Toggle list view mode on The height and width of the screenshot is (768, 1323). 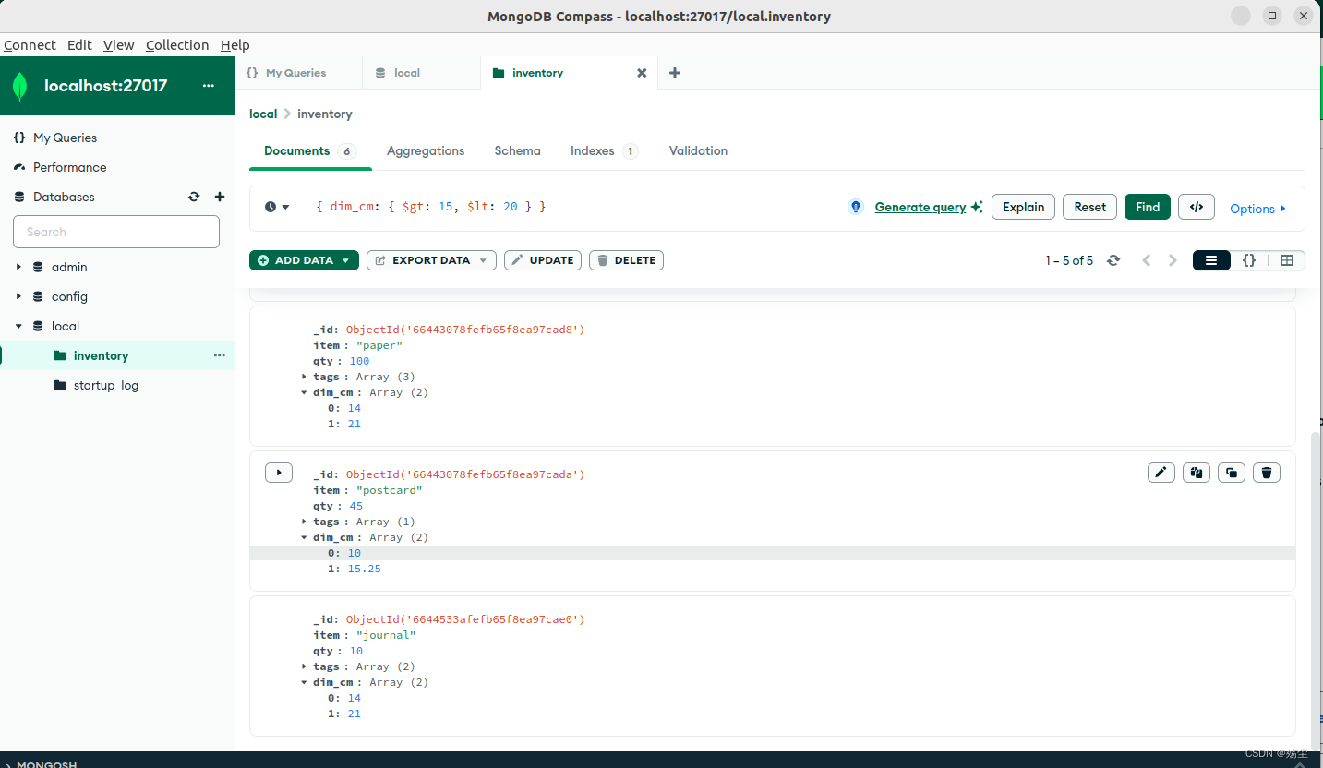pyautogui.click(x=1210, y=260)
